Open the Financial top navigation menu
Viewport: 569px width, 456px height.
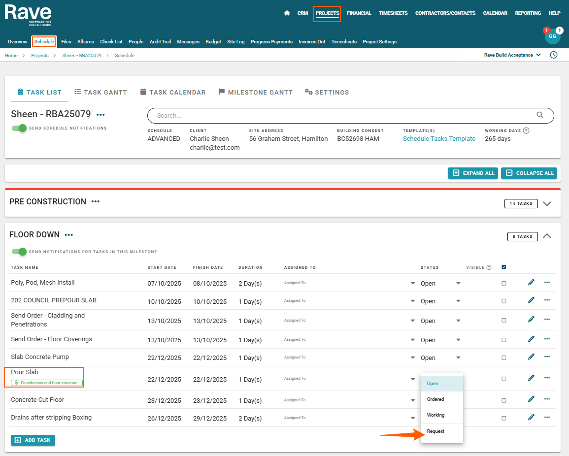click(359, 13)
